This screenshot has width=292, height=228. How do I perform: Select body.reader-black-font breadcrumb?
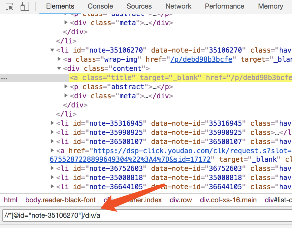click(x=61, y=200)
